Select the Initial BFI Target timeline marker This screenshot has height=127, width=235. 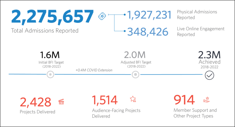click(x=51, y=75)
